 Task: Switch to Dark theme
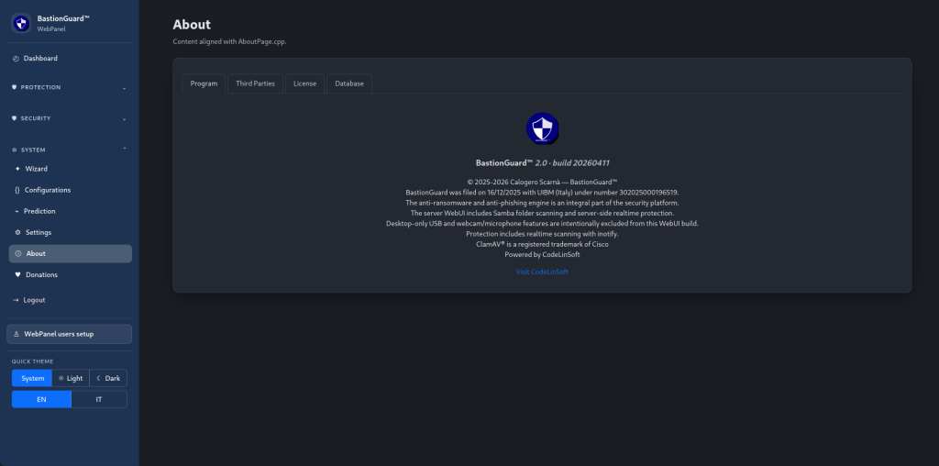tap(108, 379)
